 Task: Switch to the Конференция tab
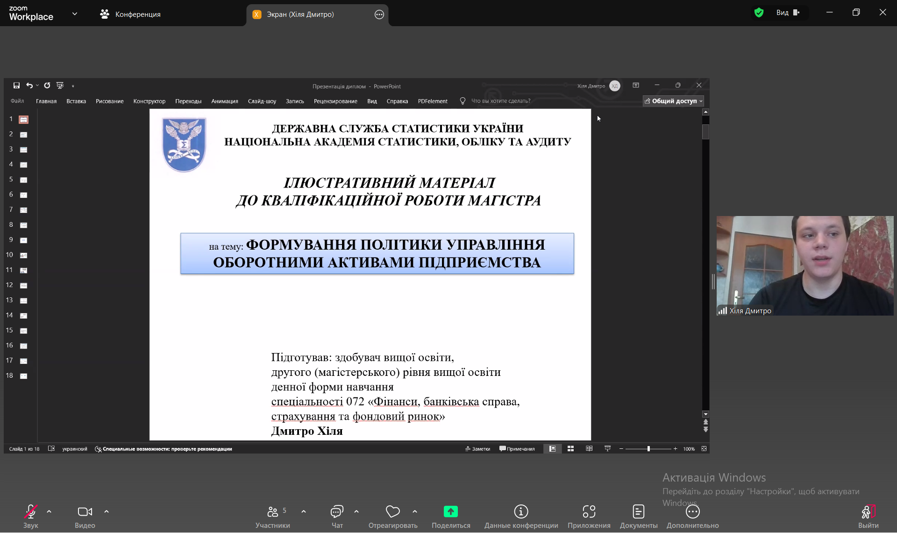130,14
